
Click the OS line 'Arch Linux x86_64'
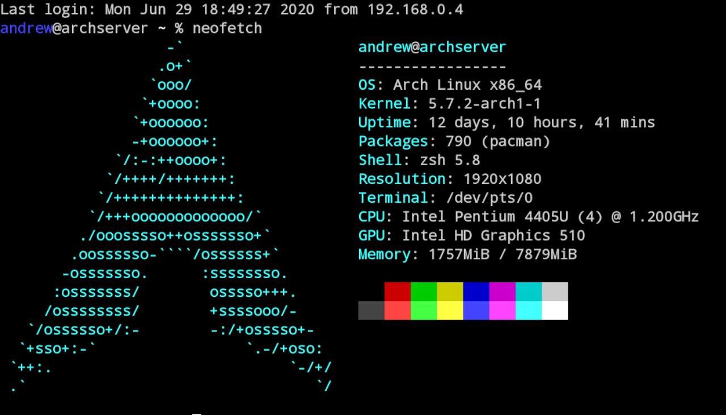coord(450,85)
